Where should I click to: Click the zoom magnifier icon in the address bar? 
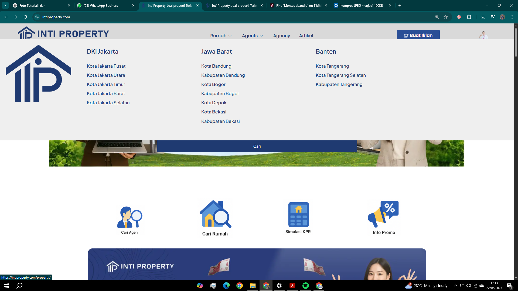pyautogui.click(x=437, y=17)
